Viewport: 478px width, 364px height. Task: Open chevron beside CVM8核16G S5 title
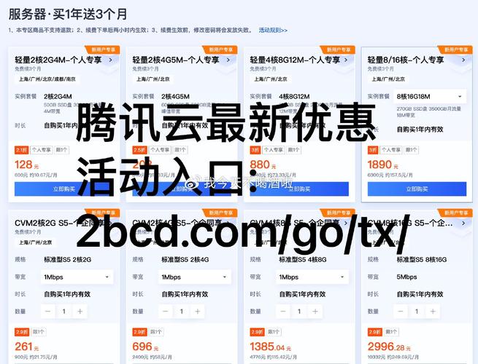[x=463, y=223]
